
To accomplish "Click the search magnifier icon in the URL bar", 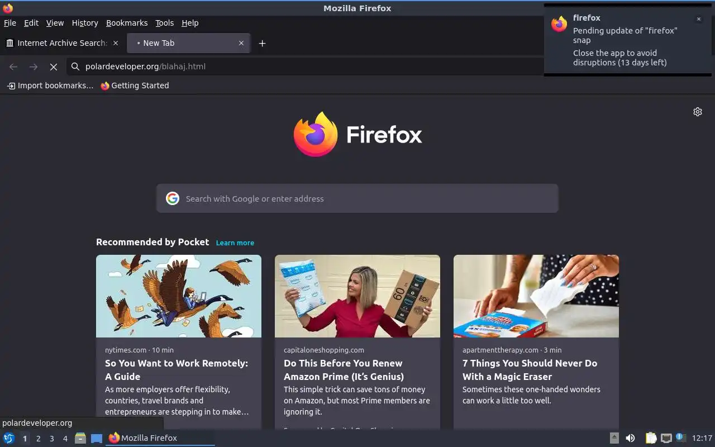I will click(x=75, y=66).
